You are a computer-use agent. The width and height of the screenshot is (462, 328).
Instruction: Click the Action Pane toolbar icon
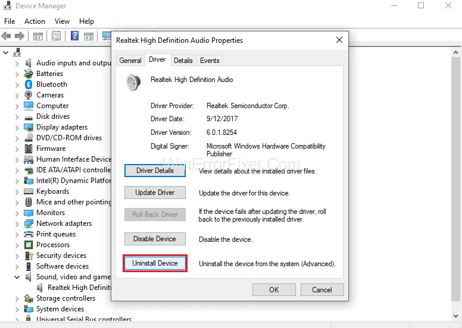(89, 36)
